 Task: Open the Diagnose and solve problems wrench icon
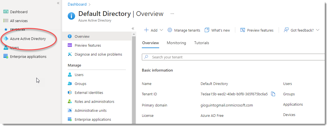70,54
